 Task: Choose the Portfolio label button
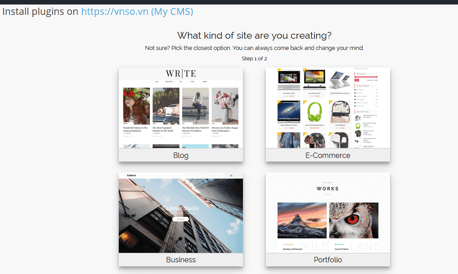point(328,260)
